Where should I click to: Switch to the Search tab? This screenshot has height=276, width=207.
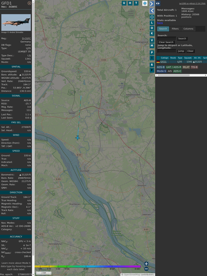[163, 29]
